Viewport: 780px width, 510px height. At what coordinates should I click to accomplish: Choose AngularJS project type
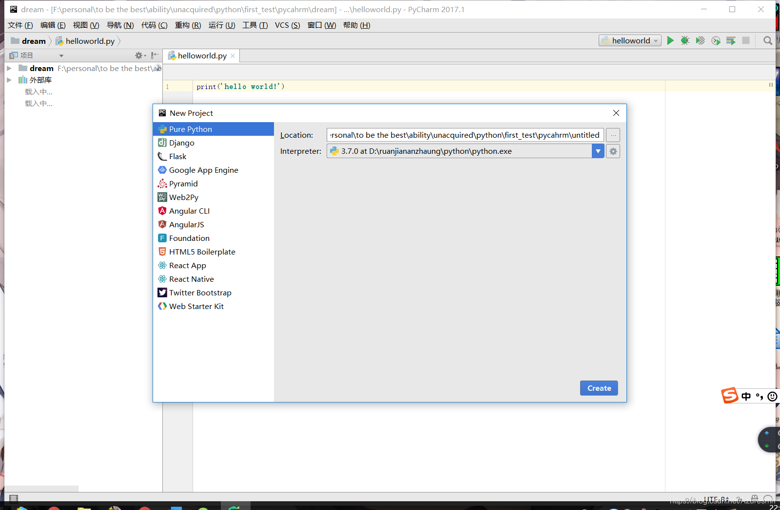click(214, 224)
